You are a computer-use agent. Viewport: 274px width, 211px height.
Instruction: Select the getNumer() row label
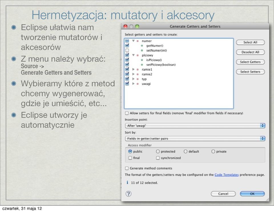[155, 46]
